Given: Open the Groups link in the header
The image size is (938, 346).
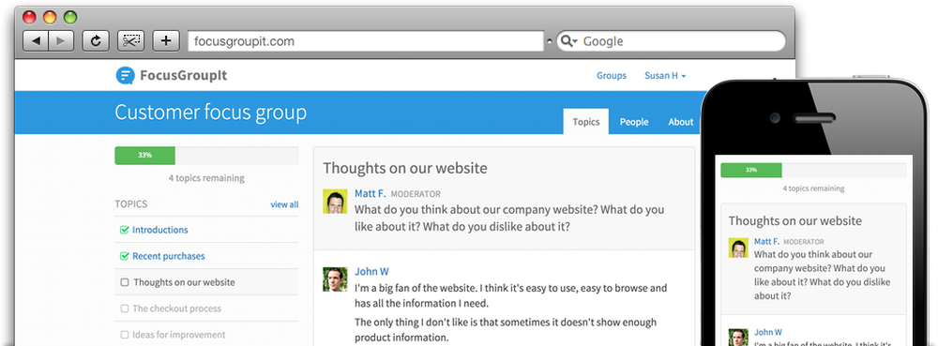Looking at the screenshot, I should [612, 75].
